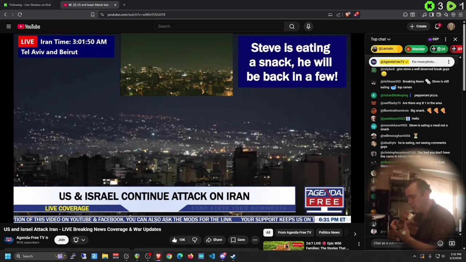Expand the Top chat dropdown
Screen dimensions: 466x262
click(x=381, y=39)
